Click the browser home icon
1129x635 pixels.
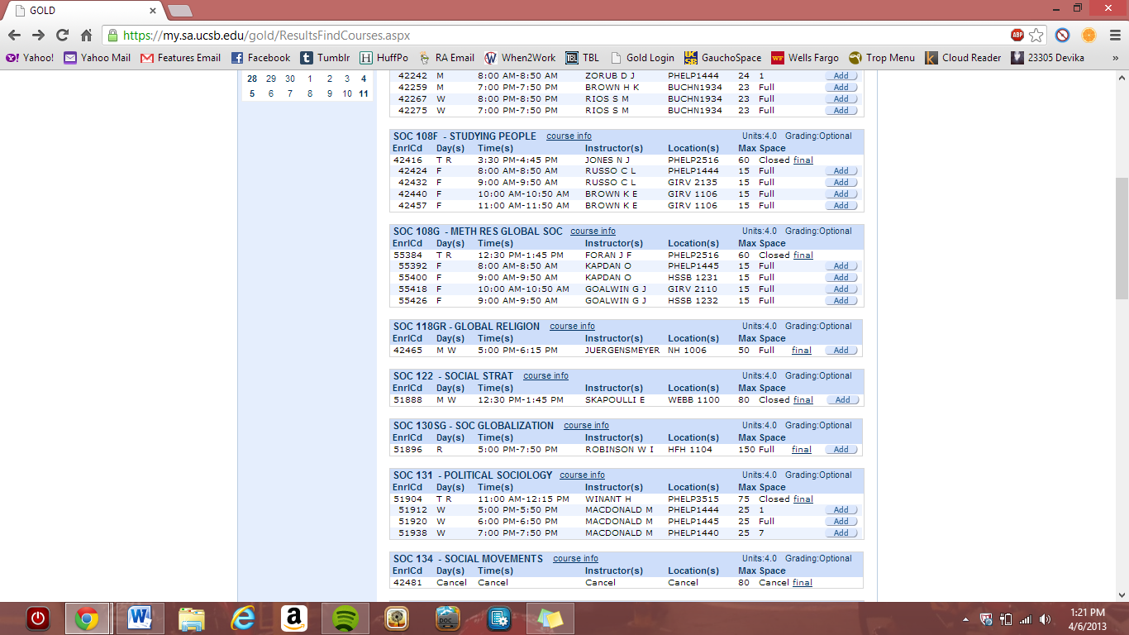coord(86,36)
